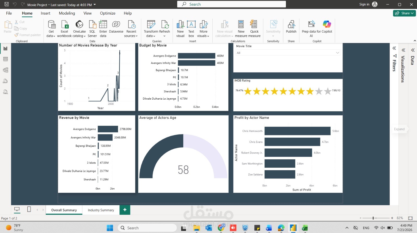The image size is (417, 233).
Task: Click the Excel workbook icon
Action: tap(64, 24)
